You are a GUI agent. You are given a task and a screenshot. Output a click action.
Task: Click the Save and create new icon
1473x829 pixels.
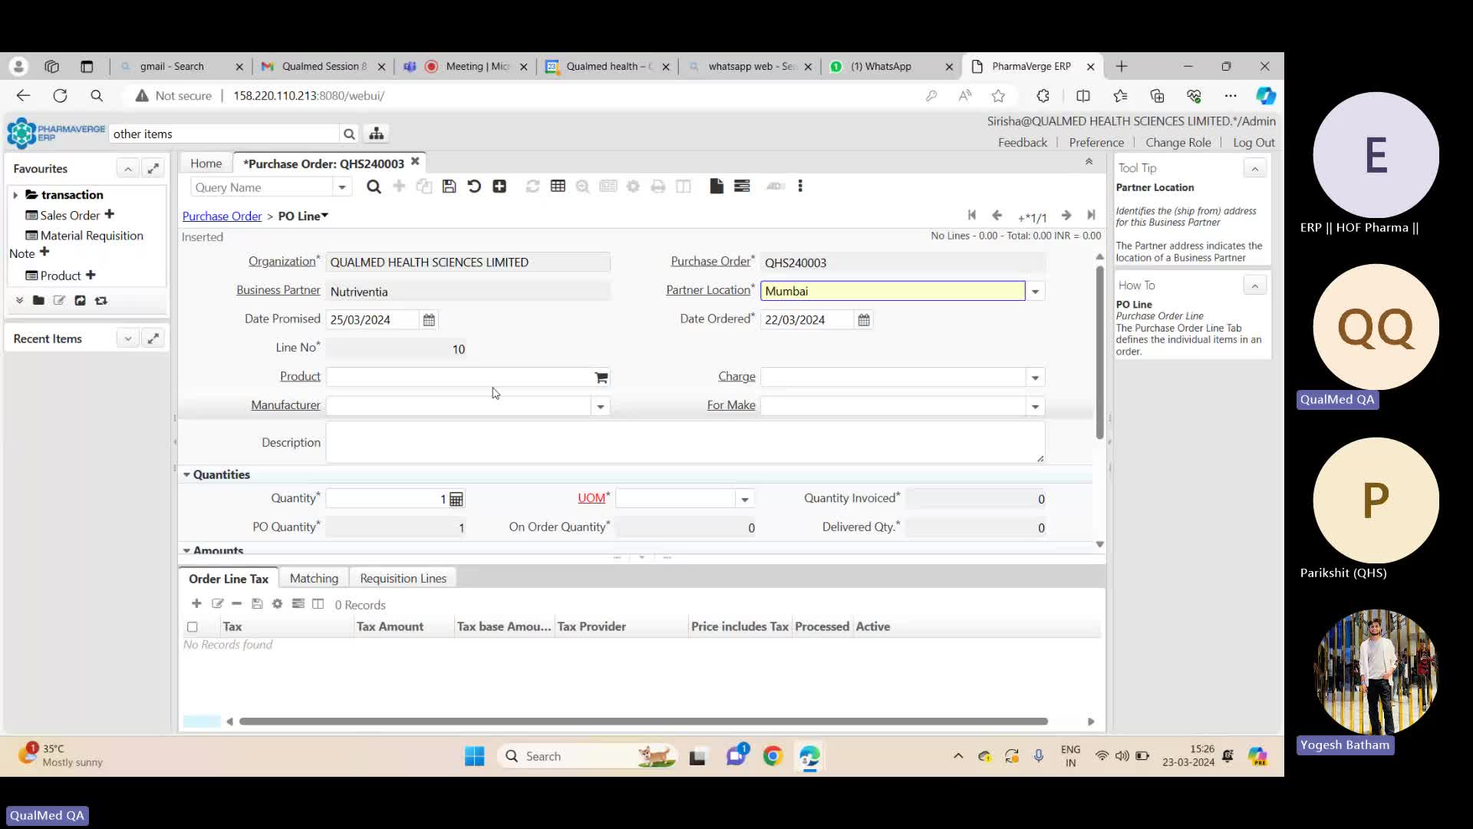499,187
